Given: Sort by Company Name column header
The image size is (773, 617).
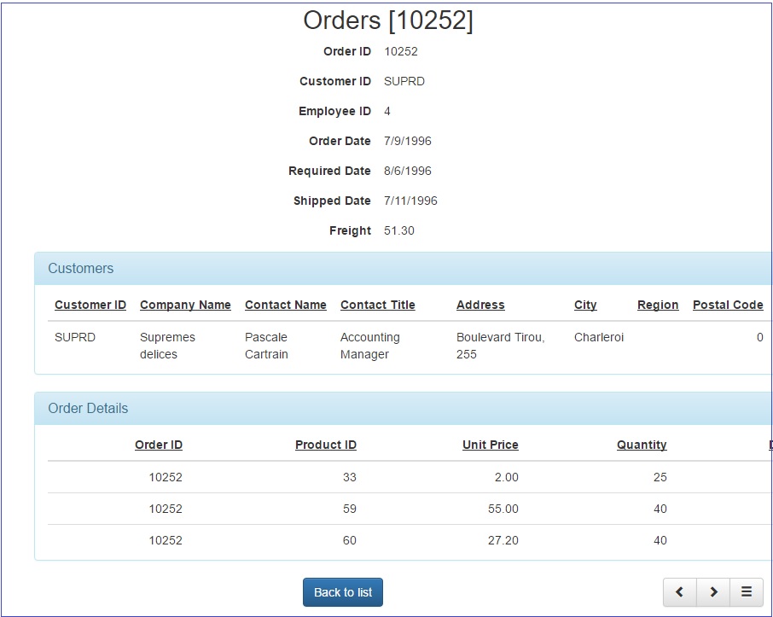Looking at the screenshot, I should pos(185,305).
